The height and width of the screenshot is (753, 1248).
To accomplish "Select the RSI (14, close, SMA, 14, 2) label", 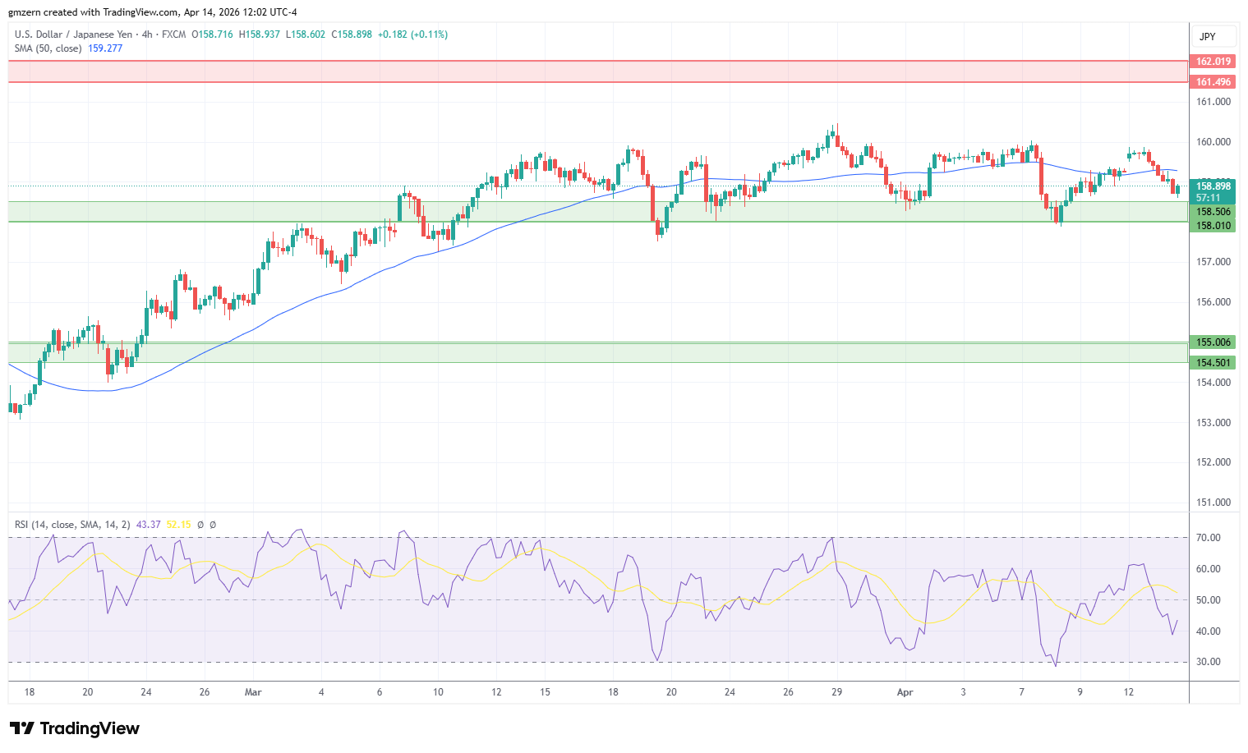I will tap(72, 525).
